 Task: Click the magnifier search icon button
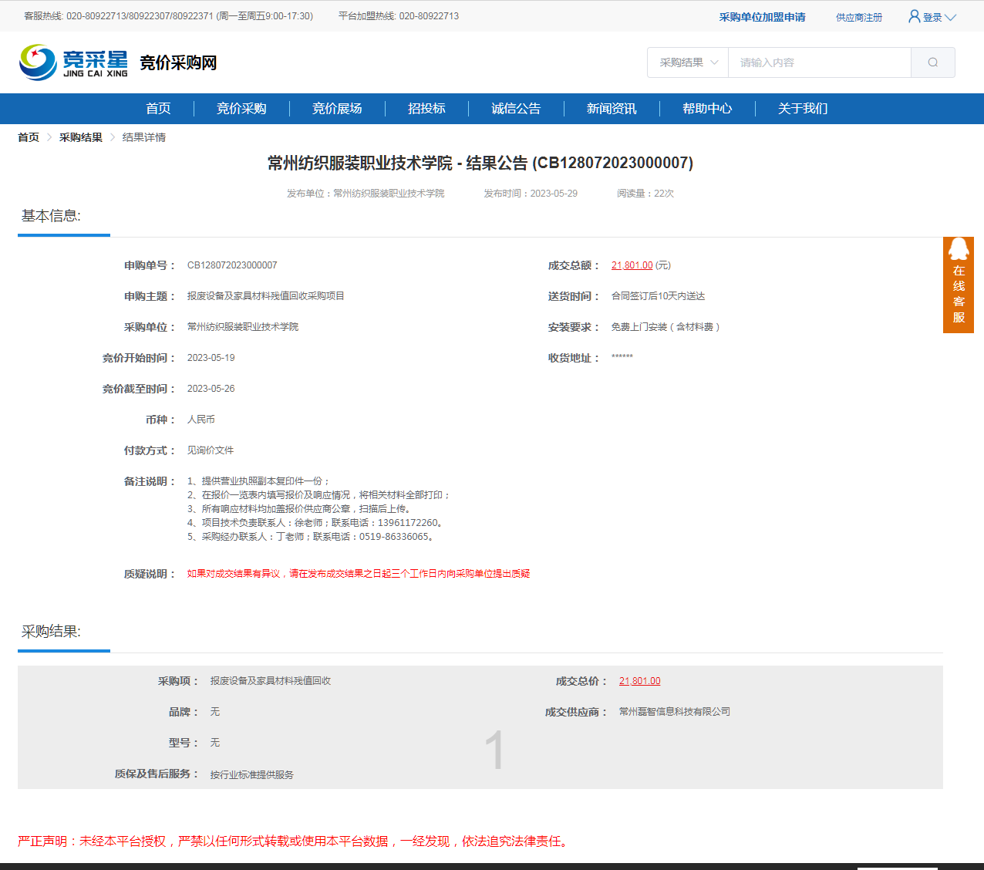932,62
